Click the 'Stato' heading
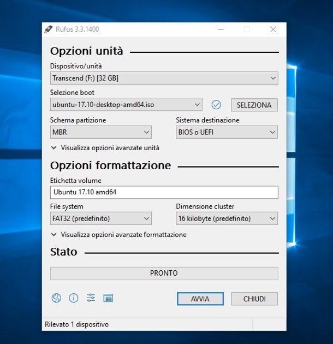 (x=64, y=252)
